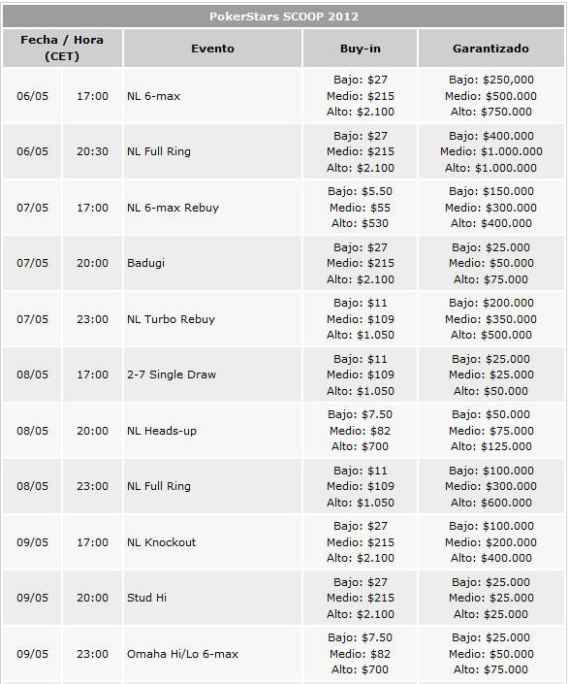Click the Alto: $125.000 guarantee for Heads-up
Viewport: 568px width, 684px height.
tap(491, 446)
